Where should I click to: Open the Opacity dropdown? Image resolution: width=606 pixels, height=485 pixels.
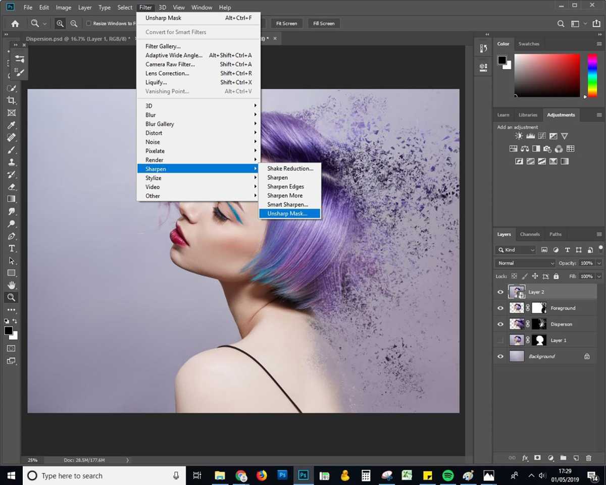coord(599,263)
